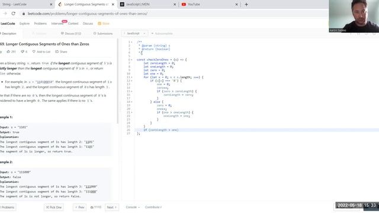Close the Longer Contiguous Segments tab
379x213 pixels.
point(113,4)
